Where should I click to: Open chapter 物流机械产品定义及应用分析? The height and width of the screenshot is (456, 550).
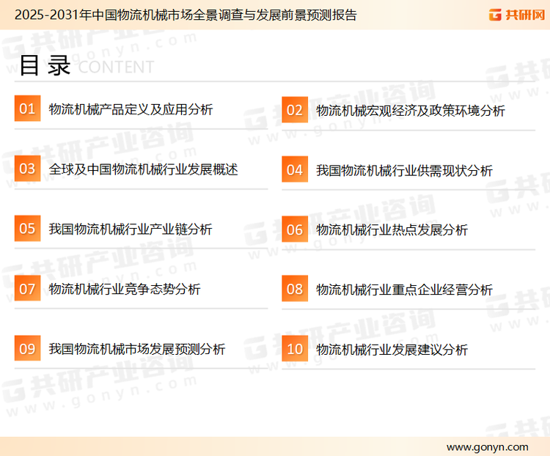point(131,109)
